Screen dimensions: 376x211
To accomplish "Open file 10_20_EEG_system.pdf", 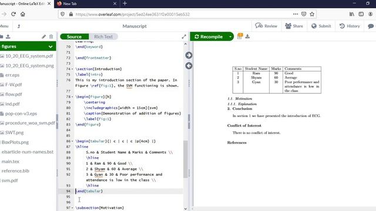I will [28, 56].
